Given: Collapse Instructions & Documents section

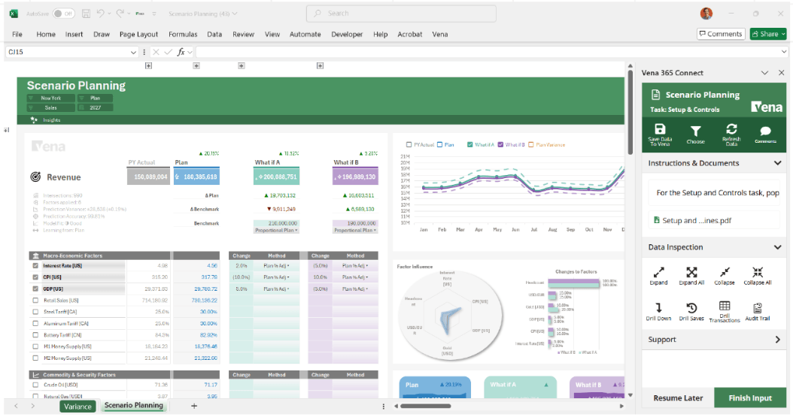Looking at the screenshot, I should [777, 163].
